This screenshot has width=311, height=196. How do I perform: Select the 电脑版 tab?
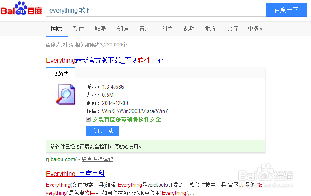60,73
